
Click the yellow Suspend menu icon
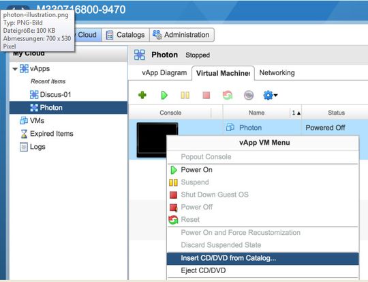coord(173,182)
